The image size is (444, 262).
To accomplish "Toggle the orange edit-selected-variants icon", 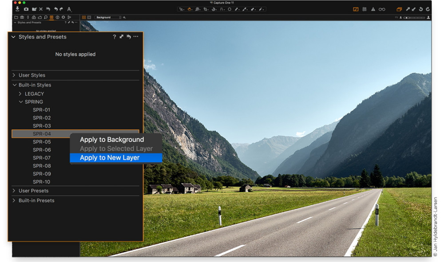I will point(399,9).
